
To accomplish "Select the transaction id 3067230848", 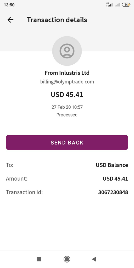I will coord(113,192).
